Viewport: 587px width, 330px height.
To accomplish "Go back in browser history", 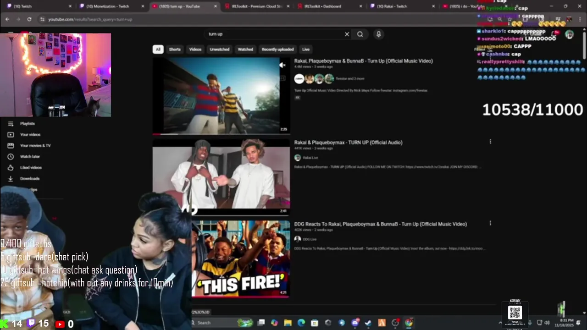I will click(x=7, y=19).
